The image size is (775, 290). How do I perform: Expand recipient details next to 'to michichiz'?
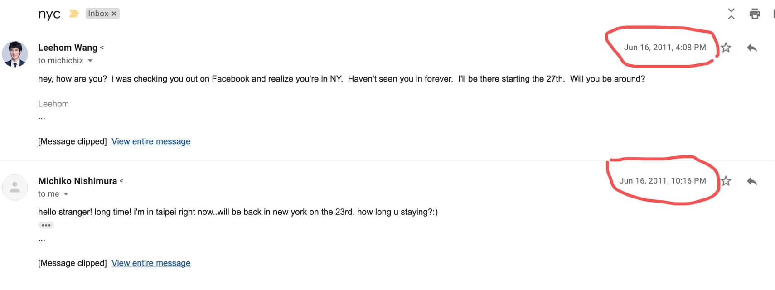tap(90, 61)
